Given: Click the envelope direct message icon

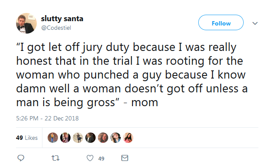Looking at the screenshot, I should (x=125, y=158).
